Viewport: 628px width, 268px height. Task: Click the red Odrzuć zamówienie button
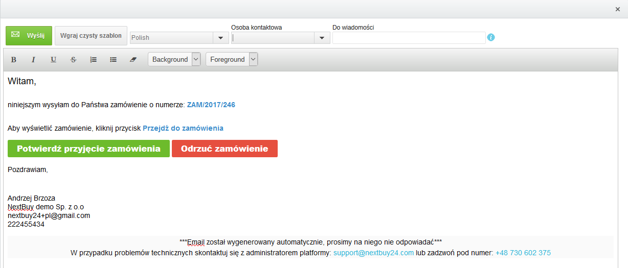tap(225, 149)
